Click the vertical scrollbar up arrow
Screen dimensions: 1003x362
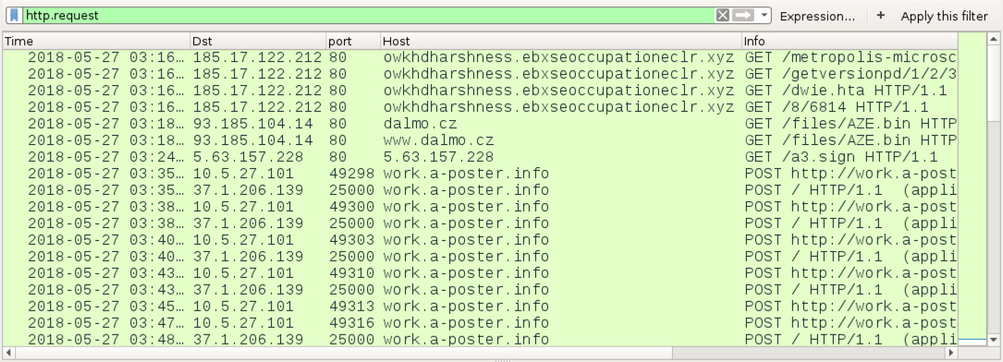[x=993, y=39]
